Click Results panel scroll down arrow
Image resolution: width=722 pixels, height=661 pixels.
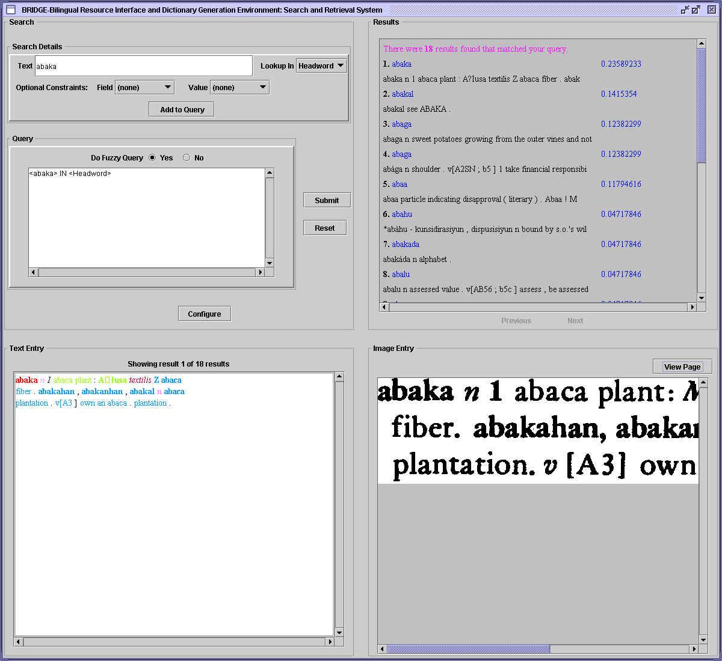click(702, 297)
